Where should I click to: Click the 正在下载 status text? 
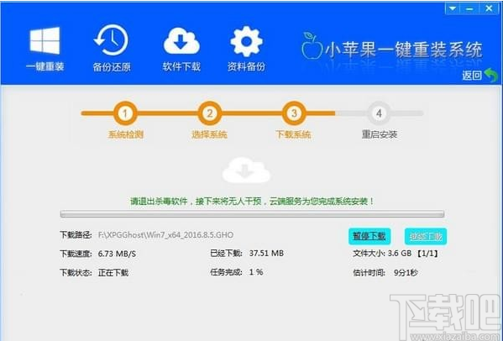point(113,273)
